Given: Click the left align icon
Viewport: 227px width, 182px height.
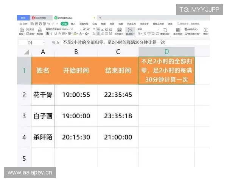Looking at the screenshot, I should click(94, 34).
